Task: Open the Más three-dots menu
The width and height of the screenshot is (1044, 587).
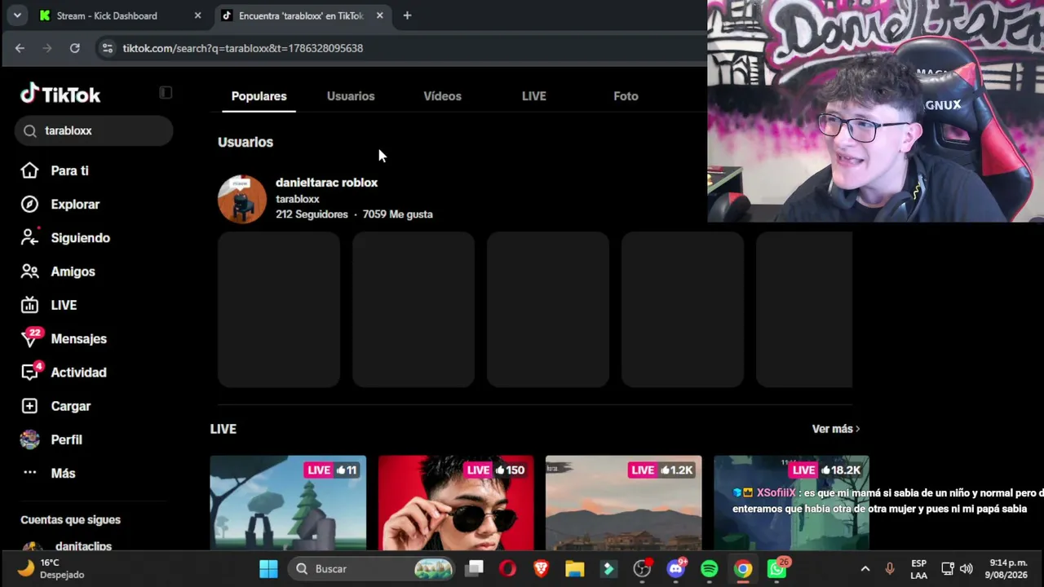Action: click(x=29, y=473)
